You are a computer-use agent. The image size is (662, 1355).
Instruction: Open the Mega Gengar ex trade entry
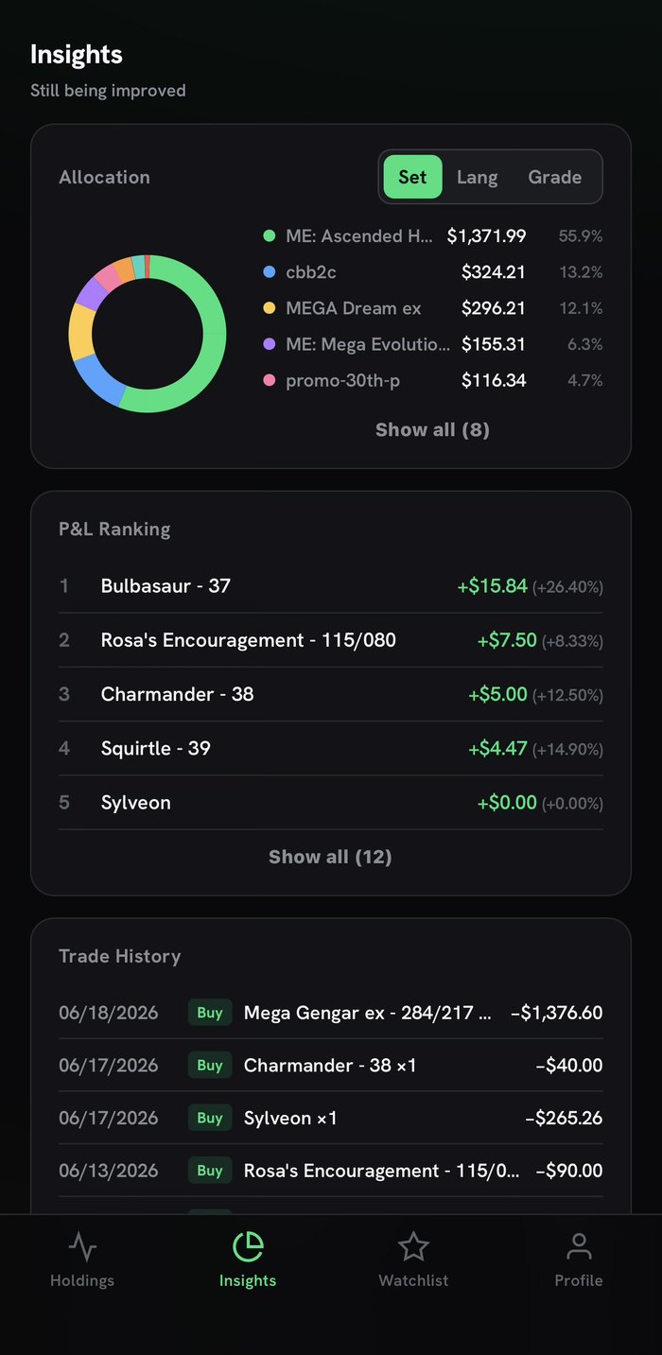coord(331,1013)
